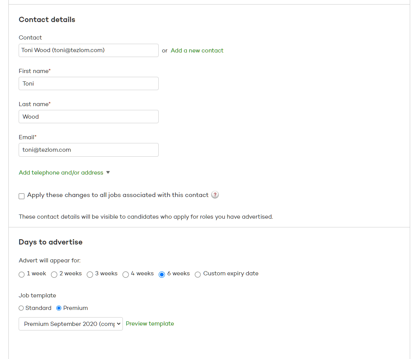Open the Premium September 2020 template dropdown

click(71, 324)
